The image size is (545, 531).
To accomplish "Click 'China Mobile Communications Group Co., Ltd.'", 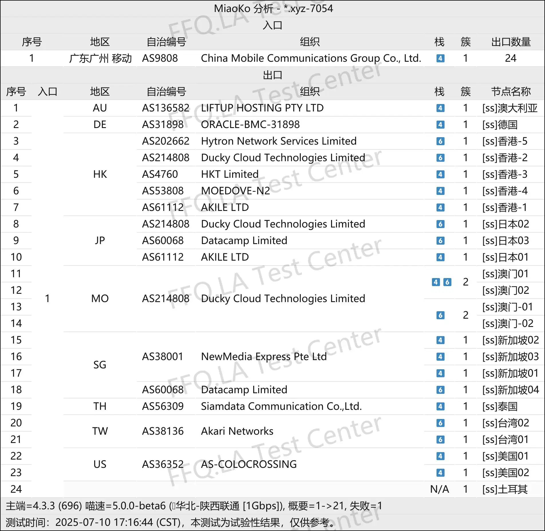I will (x=311, y=58).
